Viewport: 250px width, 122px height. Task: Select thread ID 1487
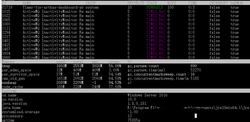(x=6, y=49)
